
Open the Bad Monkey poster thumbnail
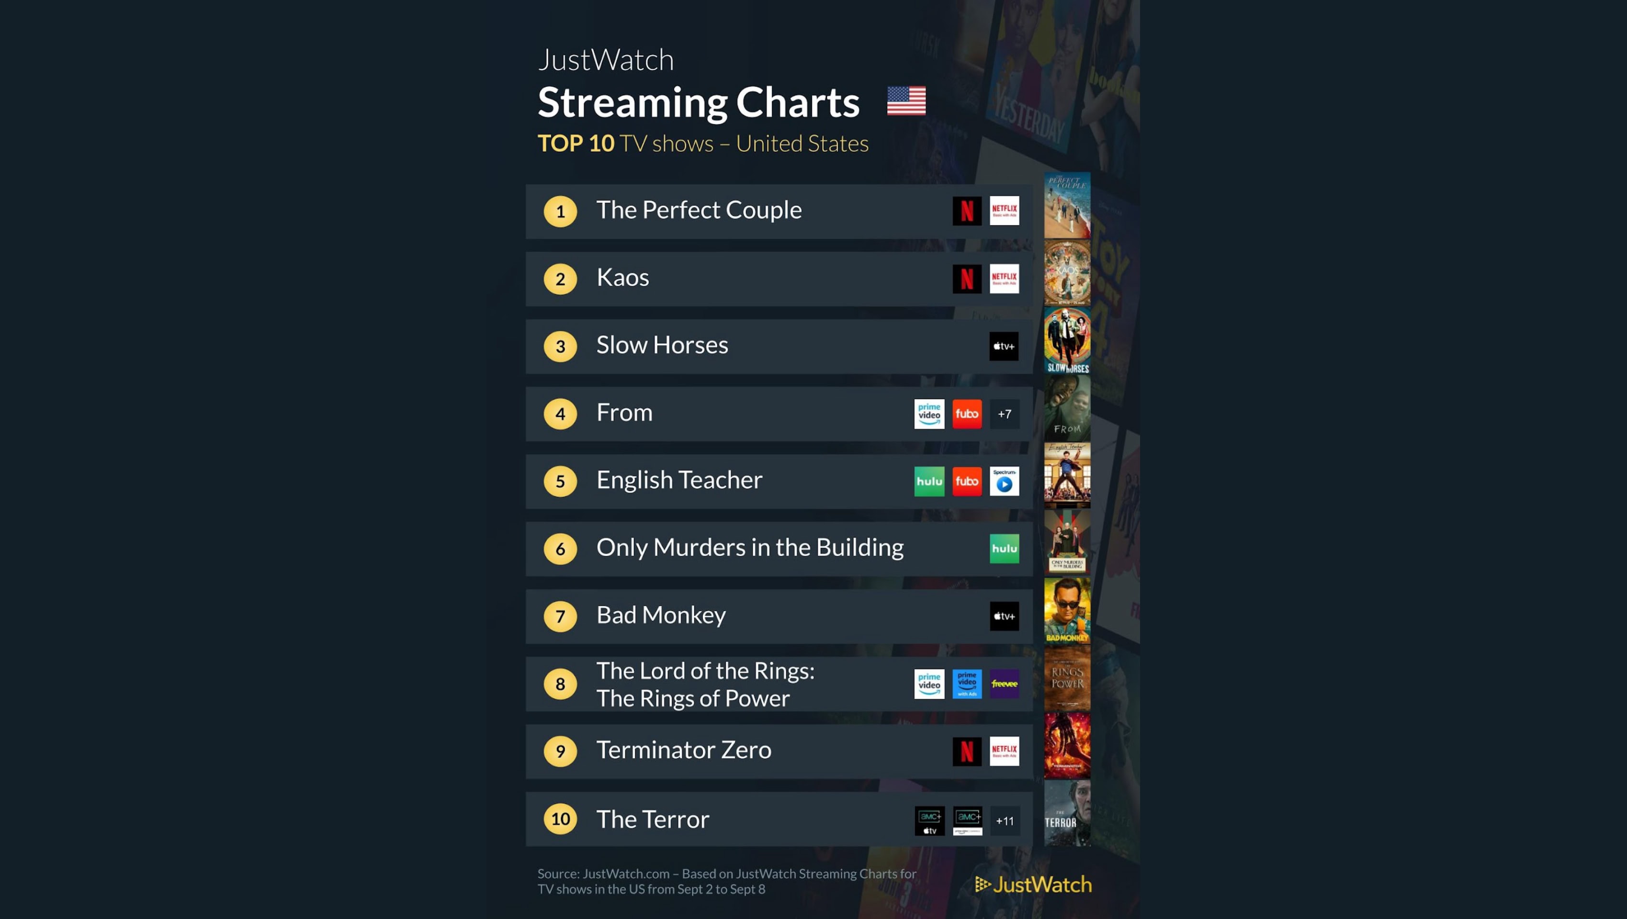coord(1067,610)
